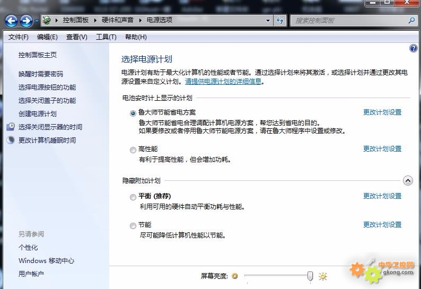Refresh the page with the refresh icon
The width and height of the screenshot is (421, 289).
click(x=280, y=20)
